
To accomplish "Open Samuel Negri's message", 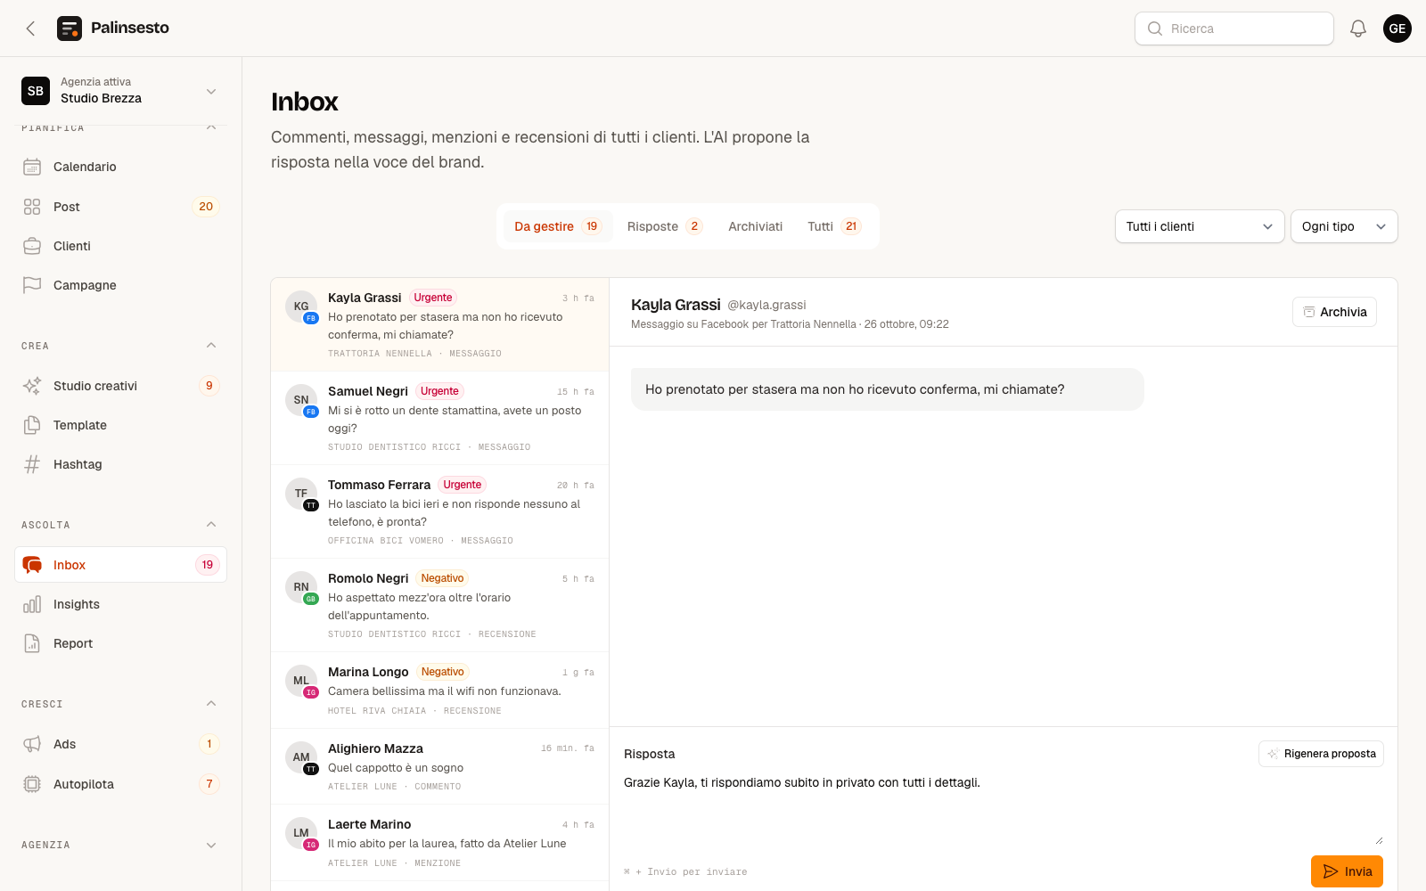I will point(440,419).
